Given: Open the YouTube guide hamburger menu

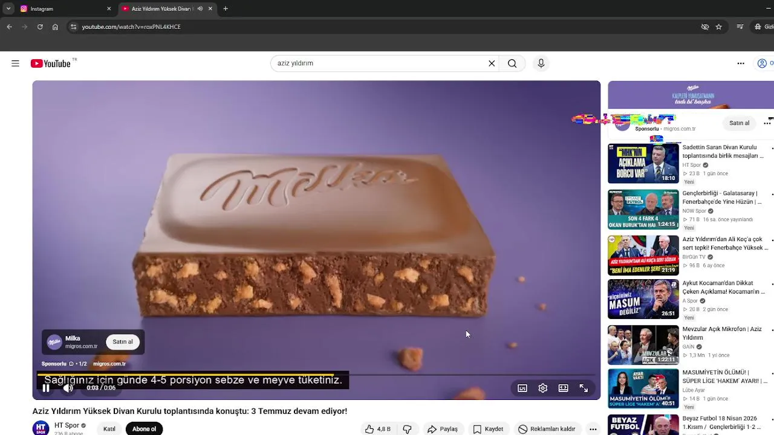Looking at the screenshot, I should click(15, 63).
